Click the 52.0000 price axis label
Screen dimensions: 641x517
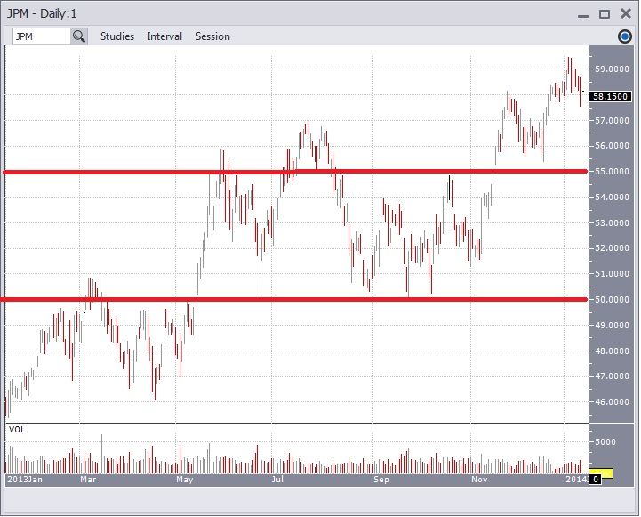[x=612, y=248]
